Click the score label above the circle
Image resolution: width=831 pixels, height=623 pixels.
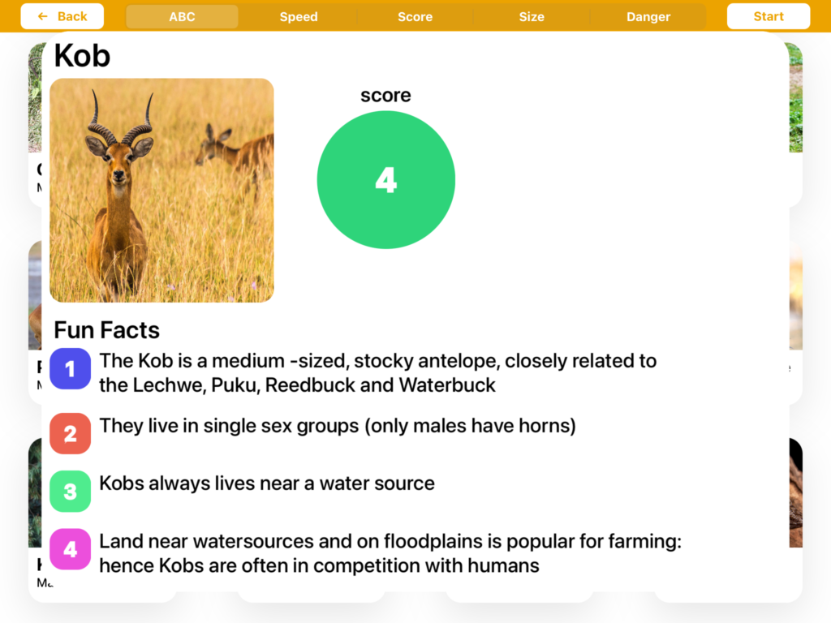point(385,96)
